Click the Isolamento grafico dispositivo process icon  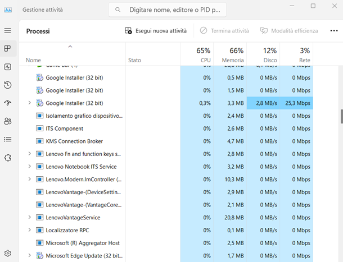(x=39, y=116)
